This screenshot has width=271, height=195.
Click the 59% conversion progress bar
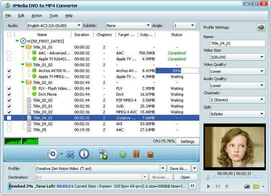(177, 71)
